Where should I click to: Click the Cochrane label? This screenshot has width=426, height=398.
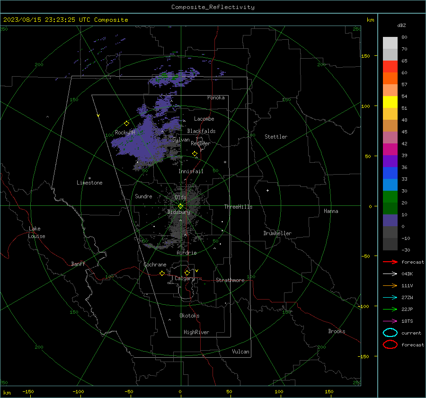(x=155, y=265)
